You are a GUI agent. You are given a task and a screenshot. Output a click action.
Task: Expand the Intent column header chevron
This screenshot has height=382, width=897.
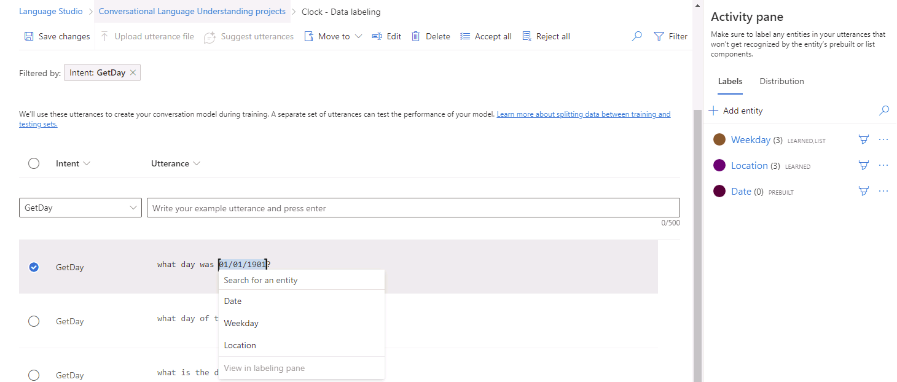pos(88,163)
